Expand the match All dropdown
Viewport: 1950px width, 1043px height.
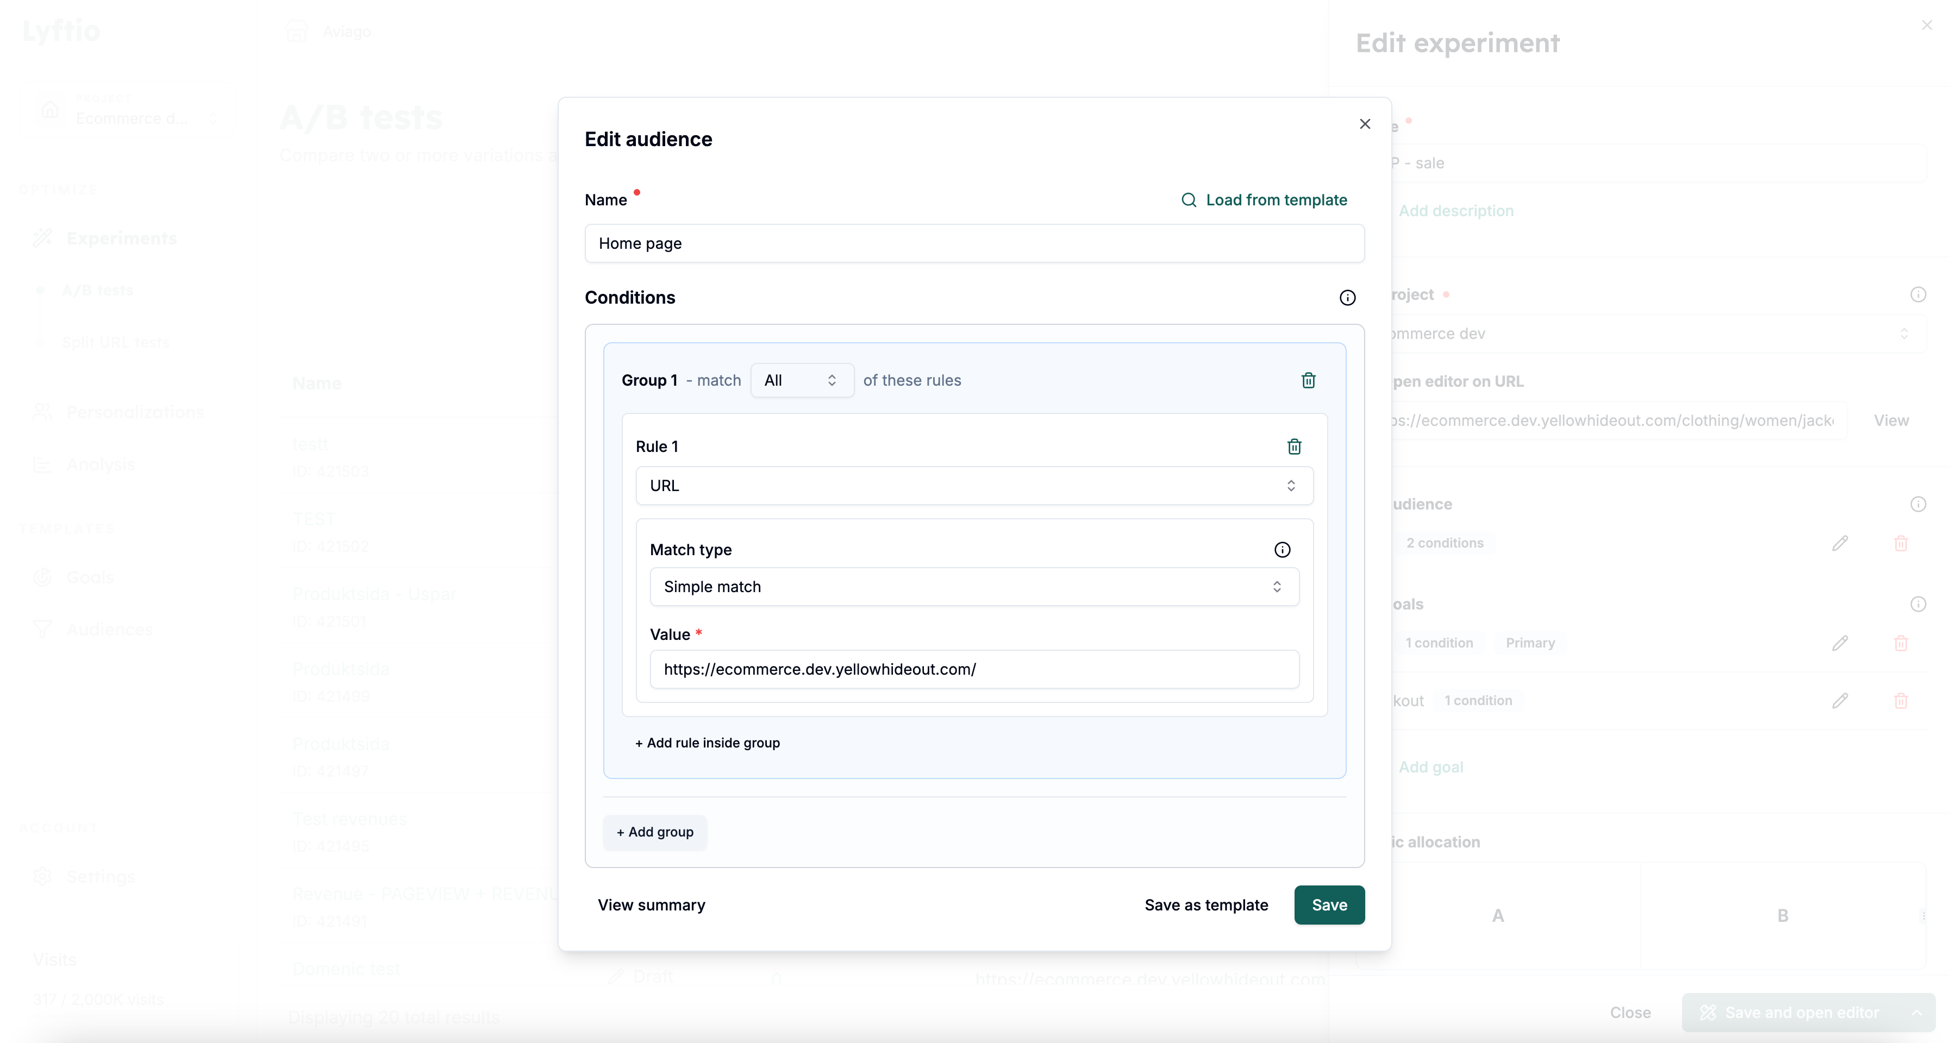pyautogui.click(x=802, y=380)
